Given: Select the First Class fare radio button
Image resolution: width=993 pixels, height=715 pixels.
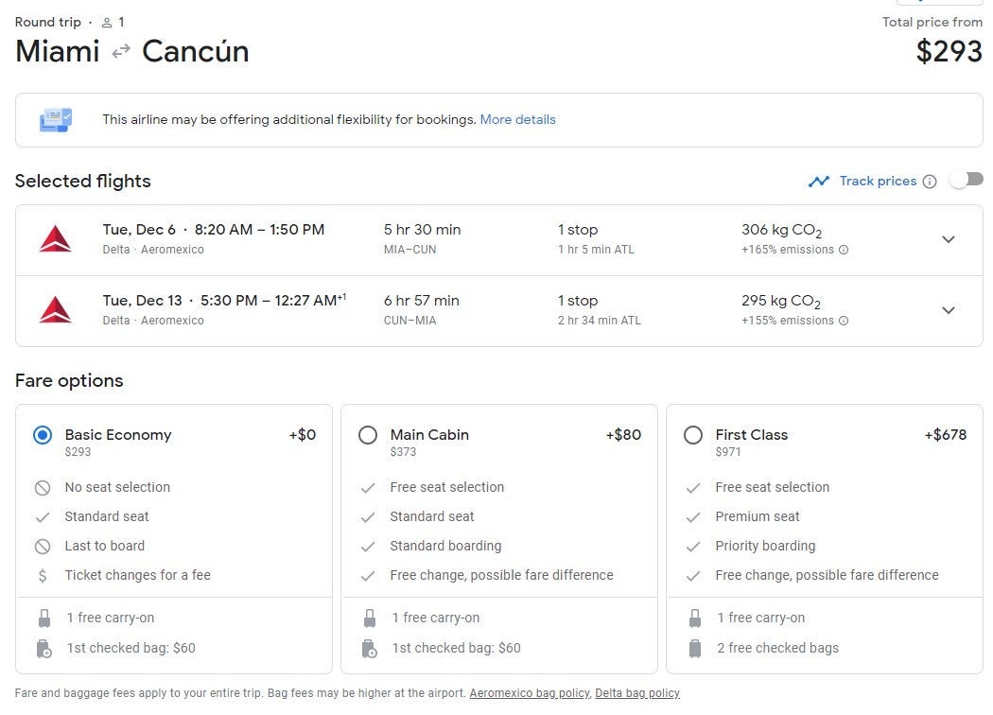Looking at the screenshot, I should (x=693, y=435).
